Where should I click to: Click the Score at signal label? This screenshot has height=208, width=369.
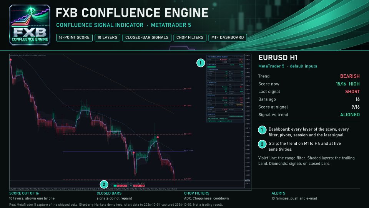pyautogui.click(x=273, y=107)
